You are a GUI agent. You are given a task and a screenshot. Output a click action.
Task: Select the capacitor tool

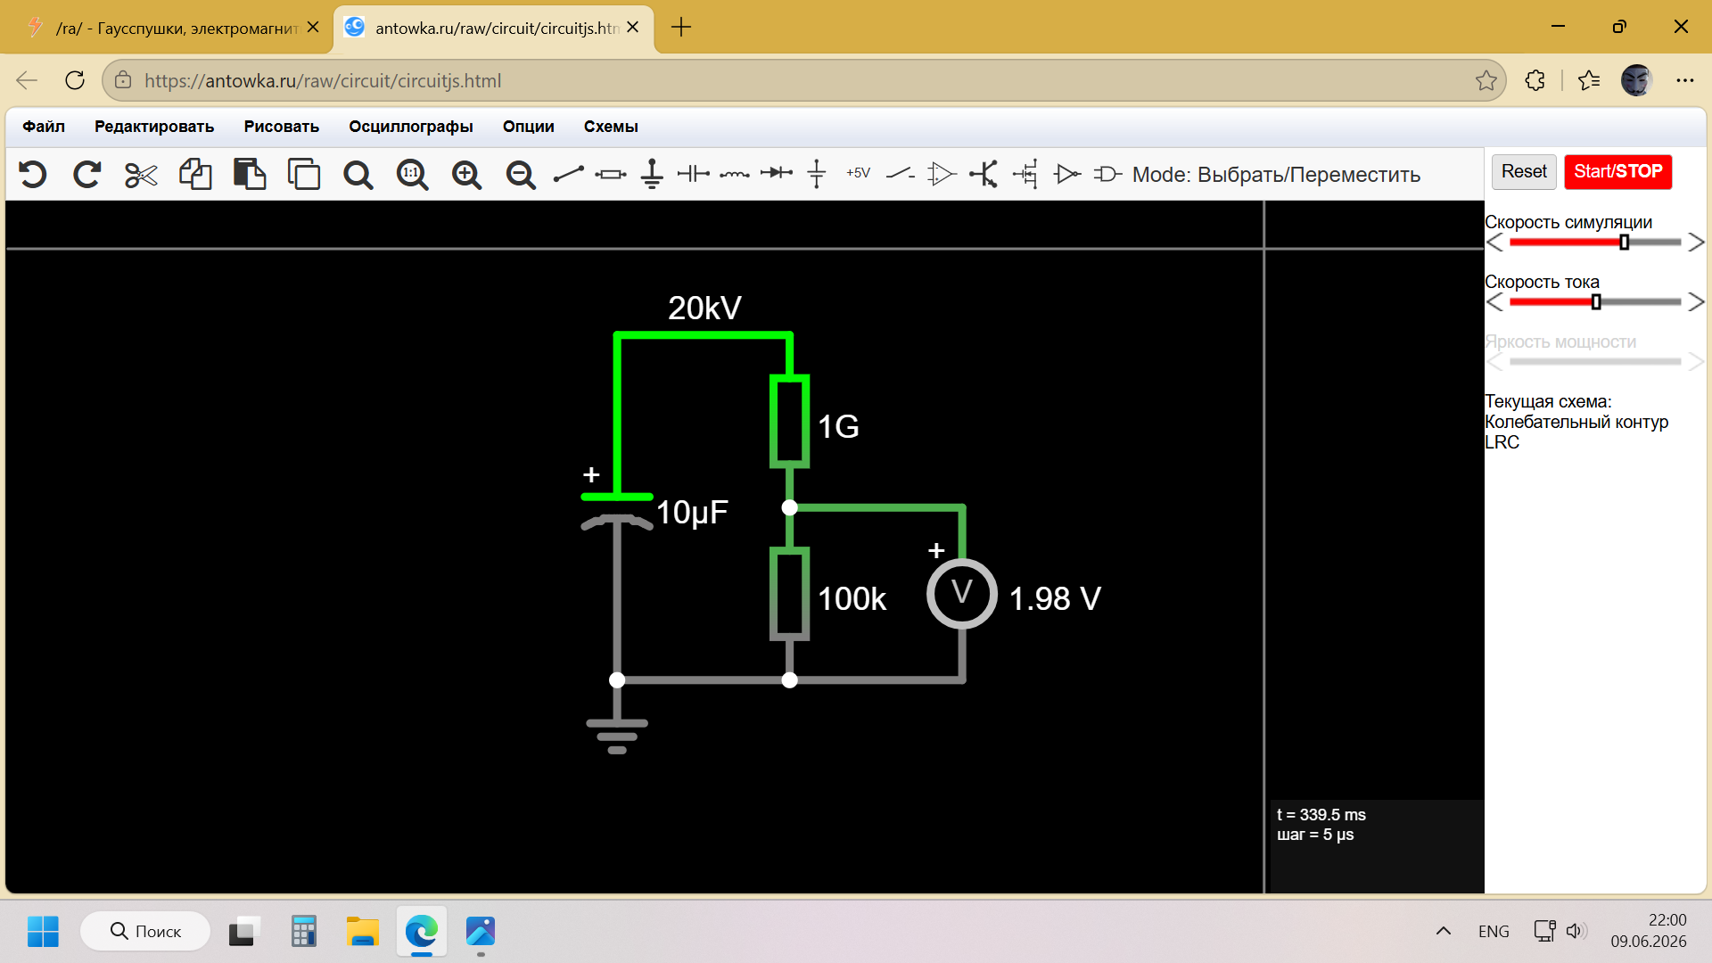pos(693,174)
